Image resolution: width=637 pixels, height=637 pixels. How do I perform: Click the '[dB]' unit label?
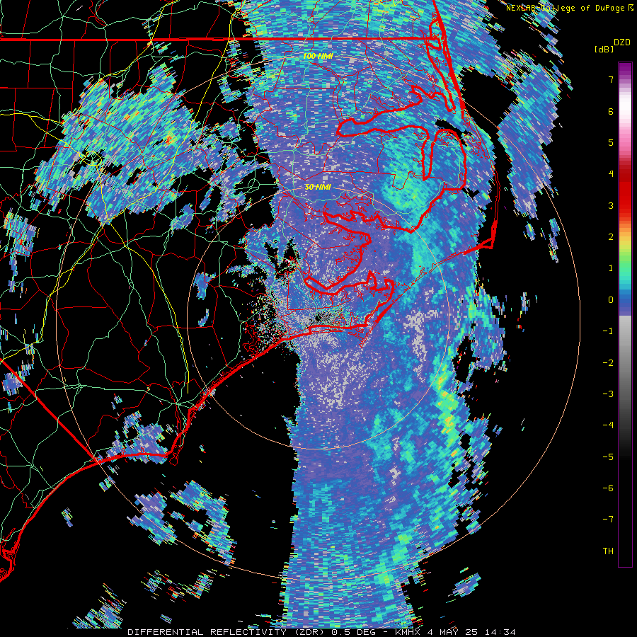click(604, 49)
